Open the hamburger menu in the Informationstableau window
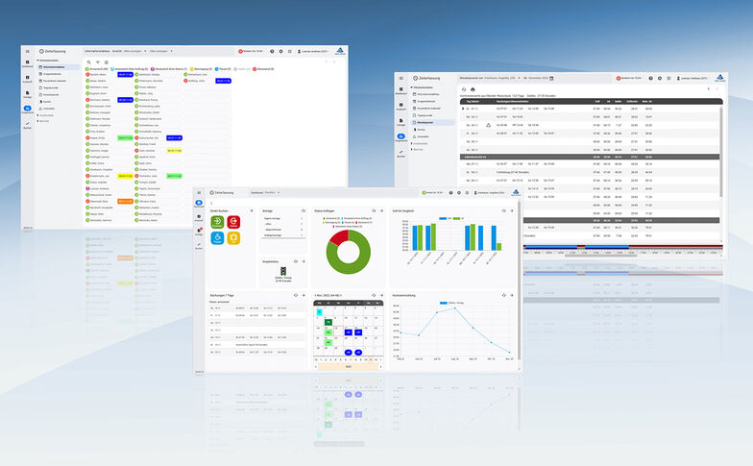 coord(28,51)
